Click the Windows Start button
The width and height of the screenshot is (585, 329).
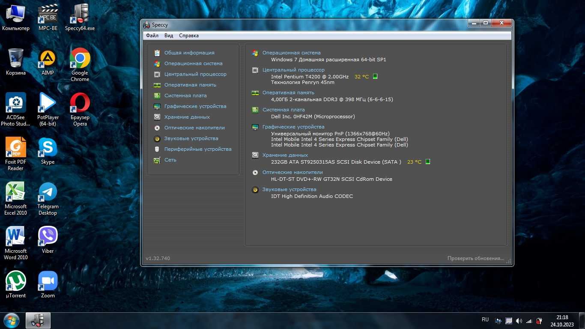tap(11, 320)
